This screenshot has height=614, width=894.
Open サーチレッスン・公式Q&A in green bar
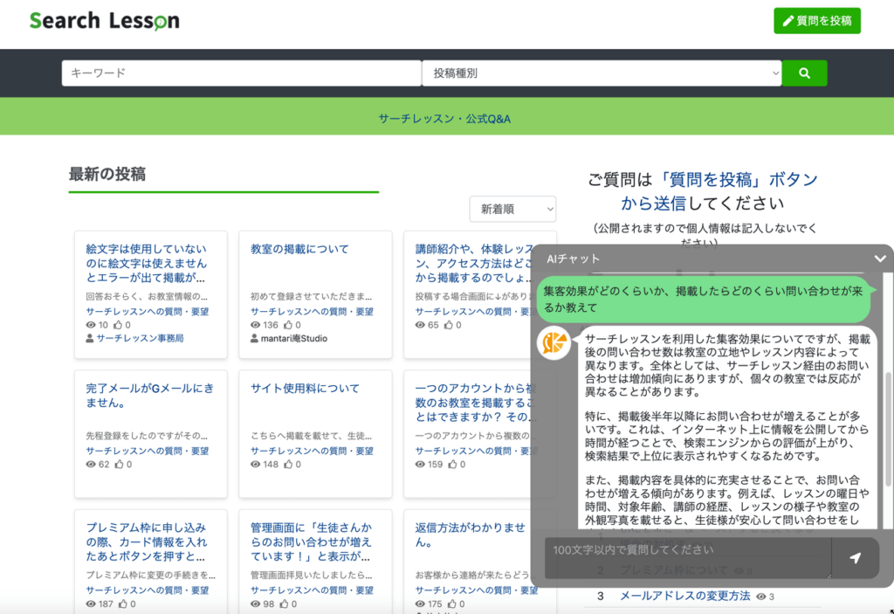[x=444, y=118]
